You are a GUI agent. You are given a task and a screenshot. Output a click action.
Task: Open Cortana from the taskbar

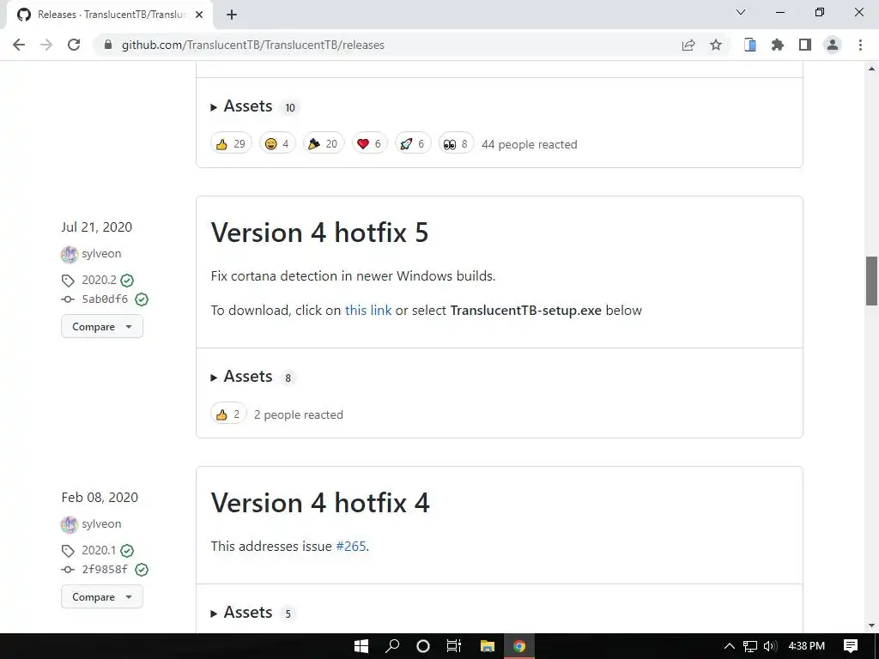(x=423, y=646)
